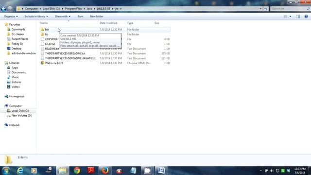Viewport: 311px width, 175px height.
Task: Navigate to jdk1.8.0_05 breadcrumb
Action: tap(104, 9)
